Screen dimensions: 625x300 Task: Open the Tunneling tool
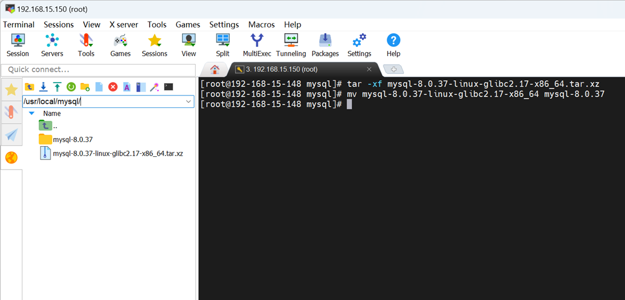tap(291, 45)
